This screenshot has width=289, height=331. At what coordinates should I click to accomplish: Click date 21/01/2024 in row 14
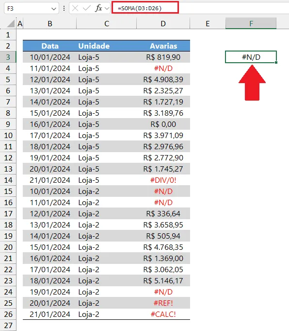(50, 180)
